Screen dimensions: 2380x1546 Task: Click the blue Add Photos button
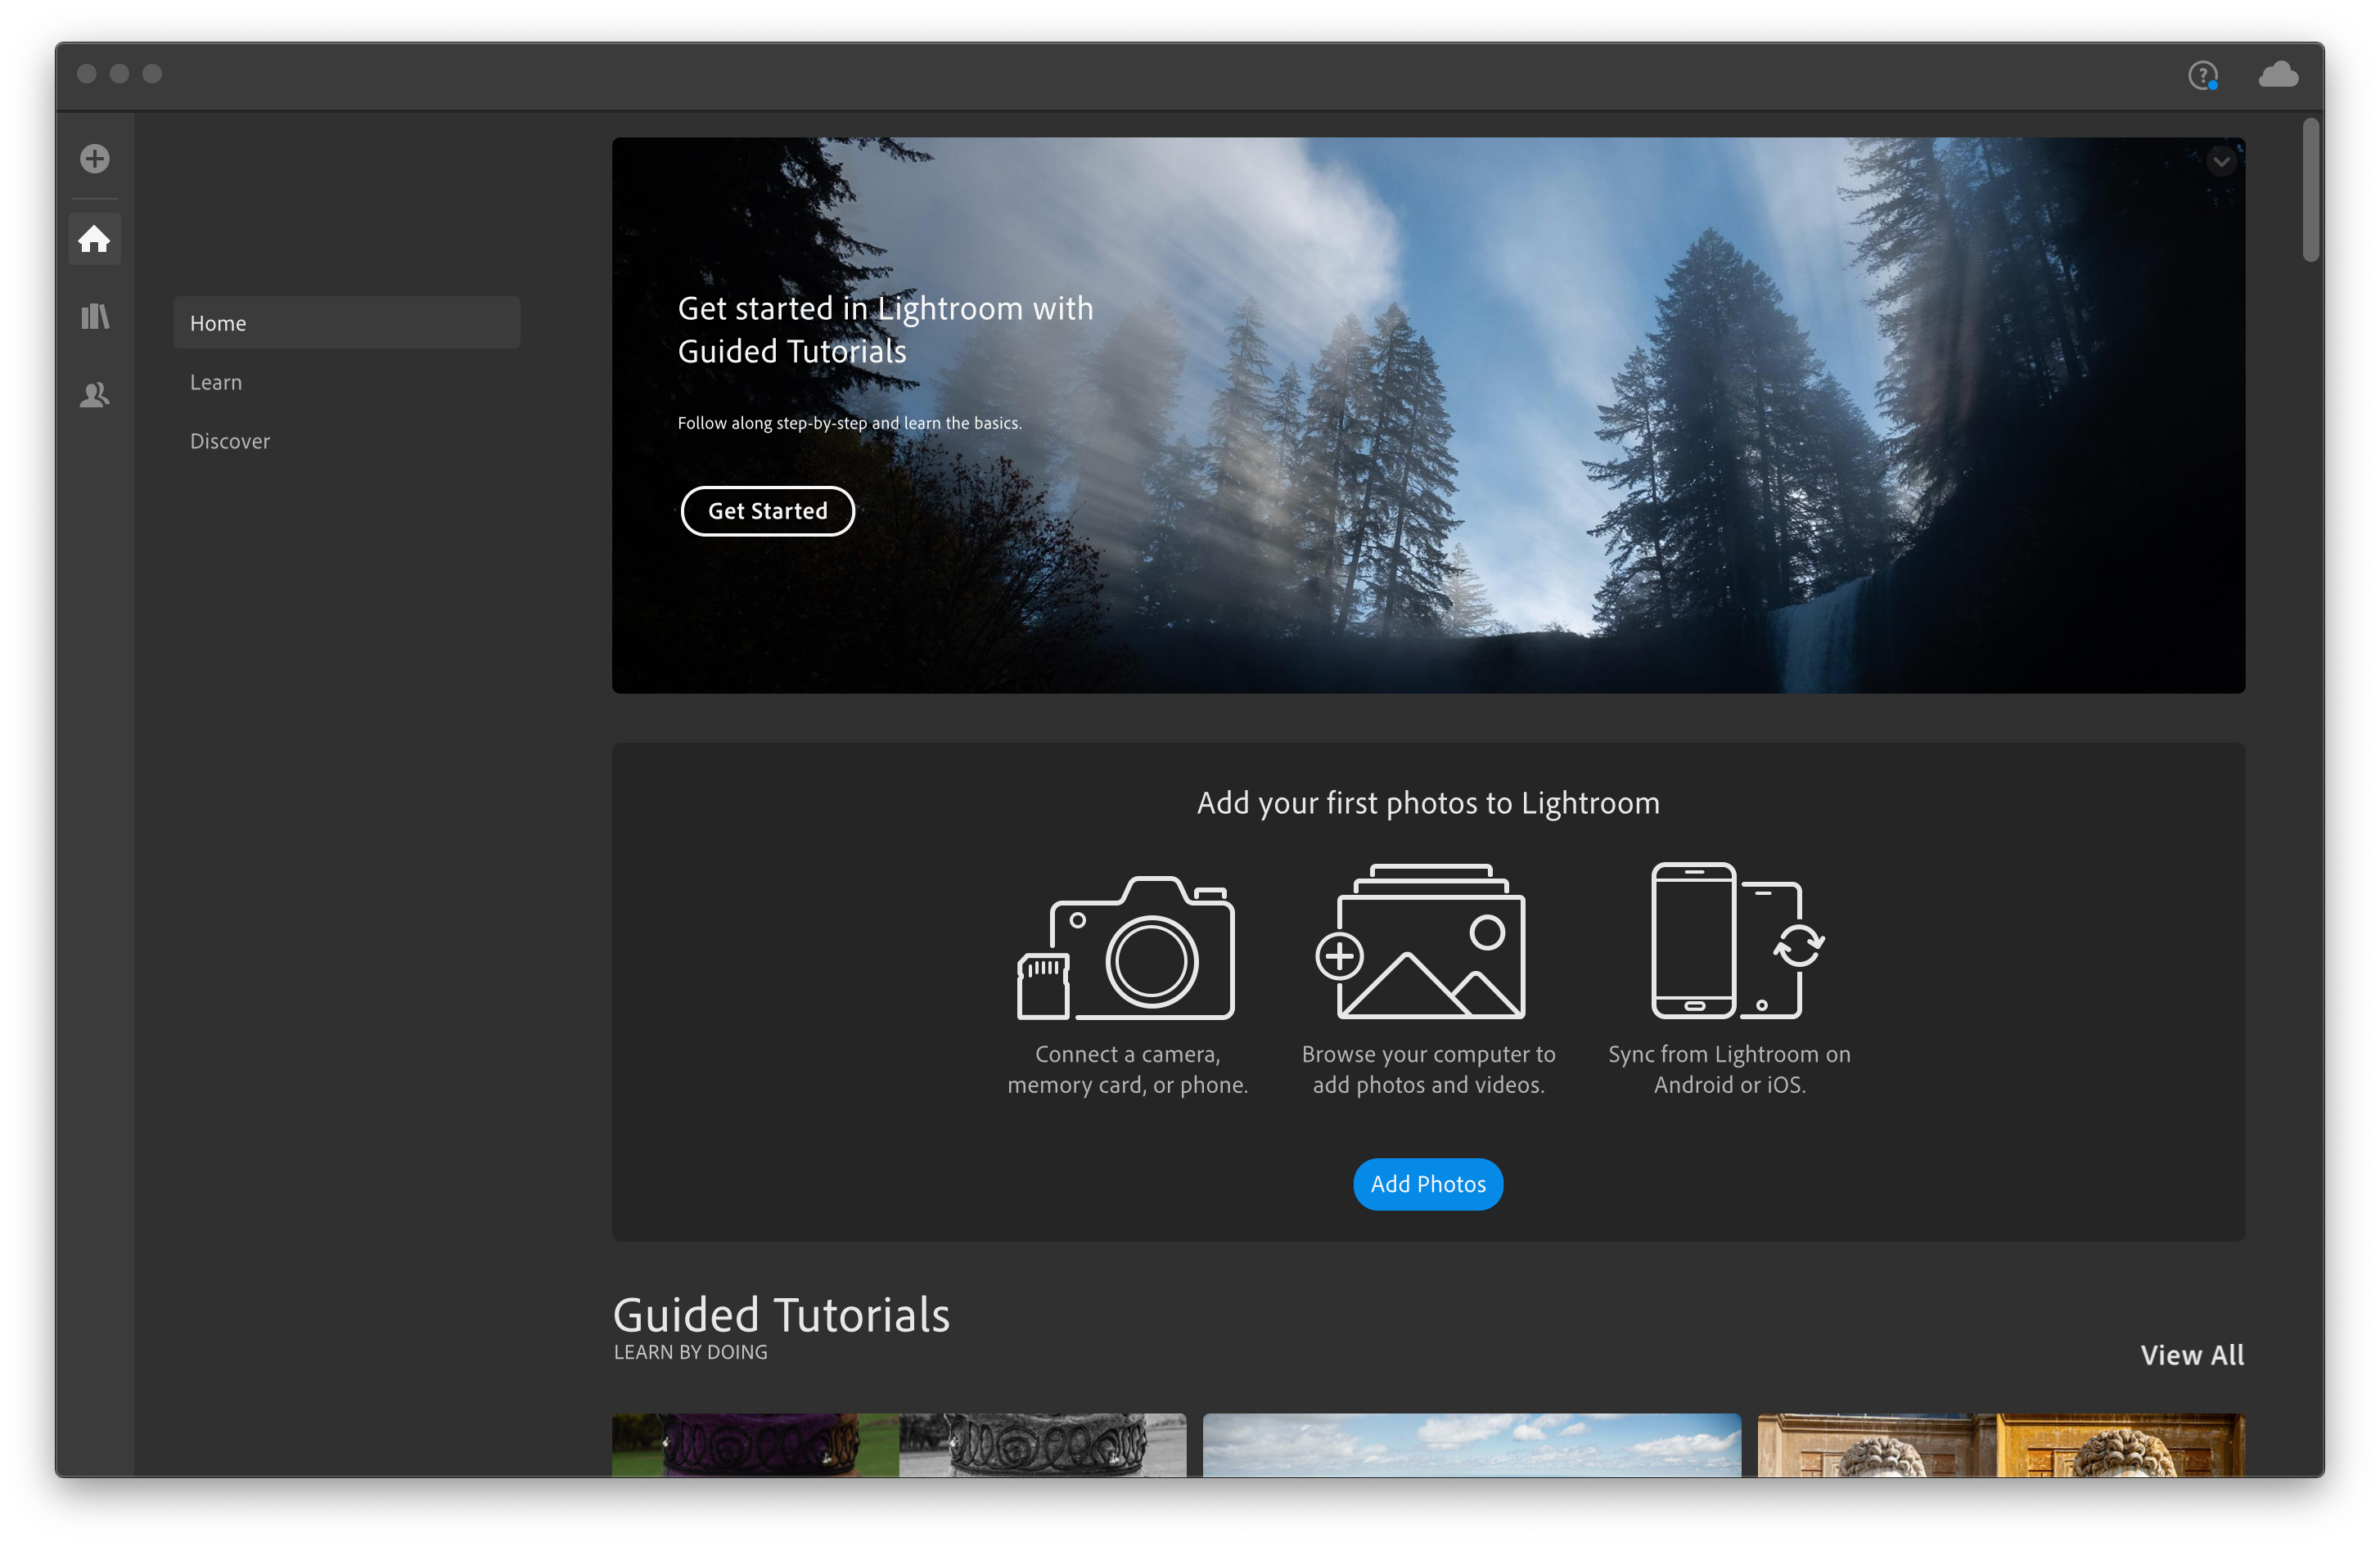1428,1184
